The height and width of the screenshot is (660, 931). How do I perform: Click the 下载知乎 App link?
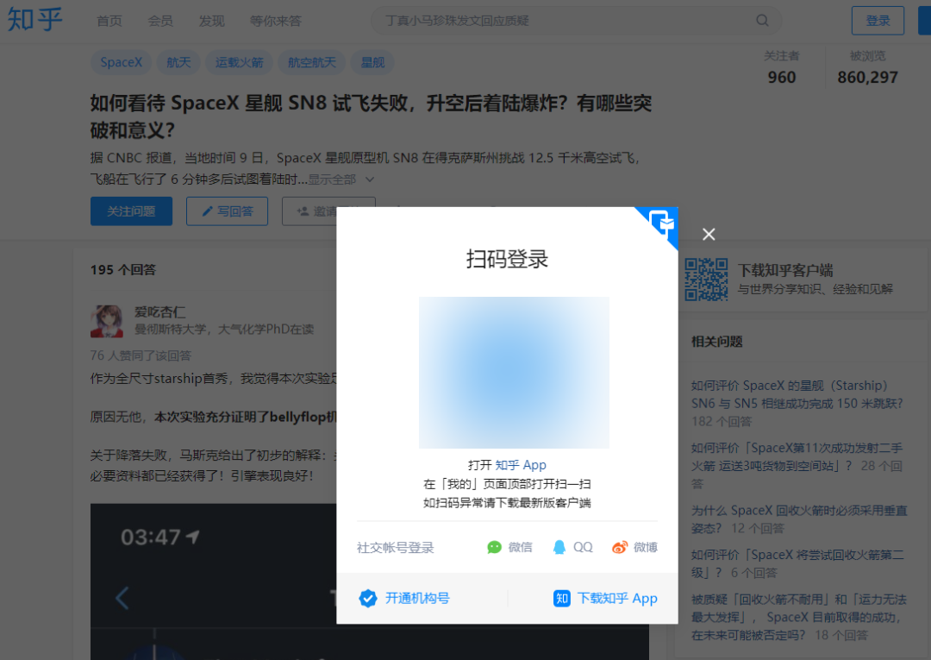tap(617, 598)
